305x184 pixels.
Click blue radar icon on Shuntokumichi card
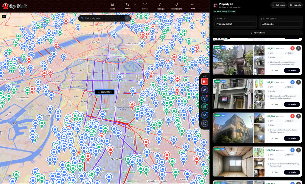(x=292, y=82)
